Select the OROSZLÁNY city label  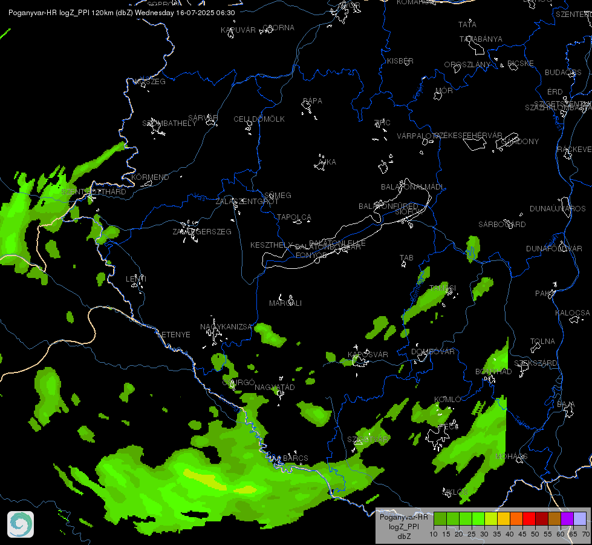467,65
